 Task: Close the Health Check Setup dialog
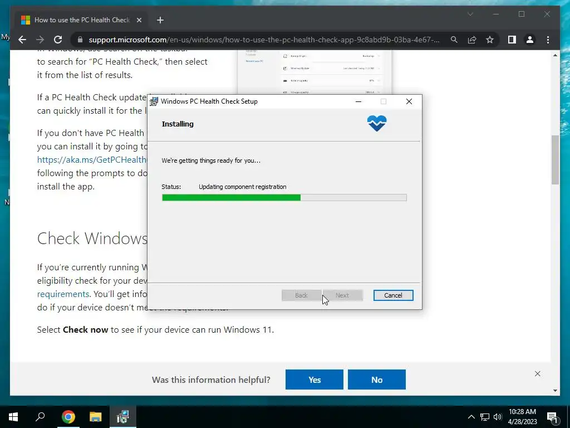tap(409, 101)
